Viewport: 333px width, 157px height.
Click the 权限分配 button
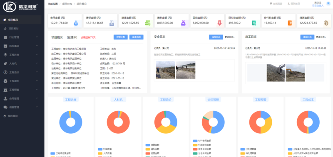pyautogui.click(x=121, y=37)
